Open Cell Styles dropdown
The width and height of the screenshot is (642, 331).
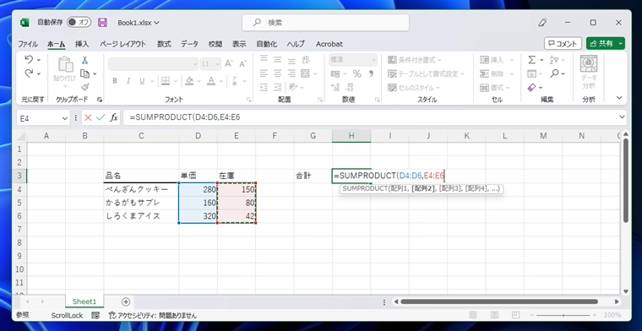point(414,88)
